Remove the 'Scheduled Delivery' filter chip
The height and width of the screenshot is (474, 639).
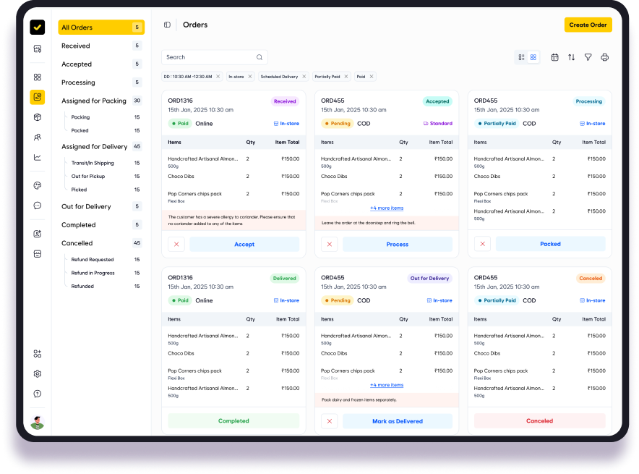click(304, 77)
